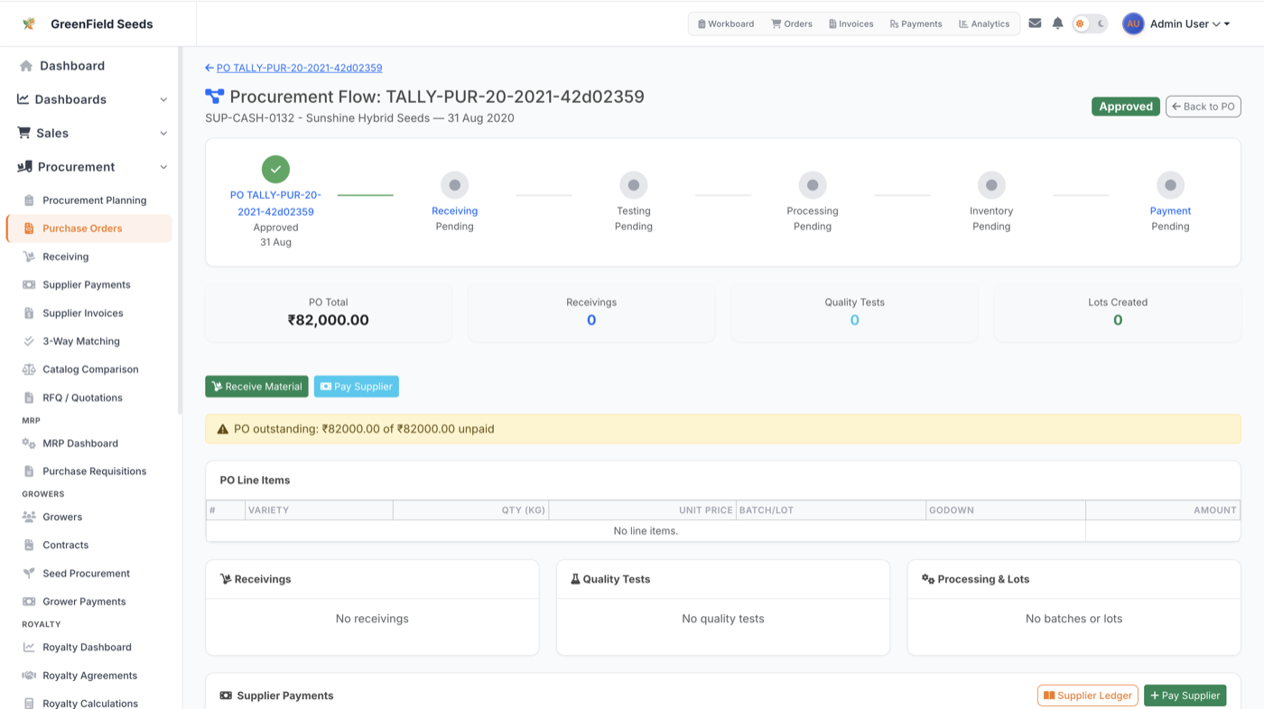Click the Inventory step circle marker

tap(991, 185)
